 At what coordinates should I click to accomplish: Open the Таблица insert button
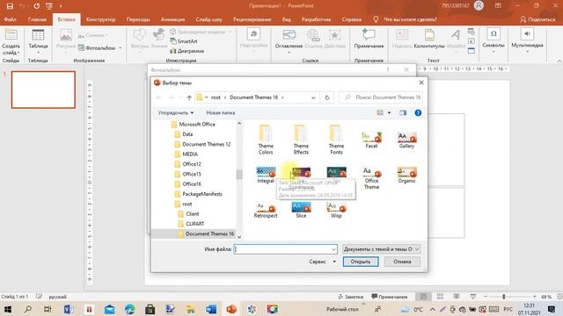click(x=38, y=41)
